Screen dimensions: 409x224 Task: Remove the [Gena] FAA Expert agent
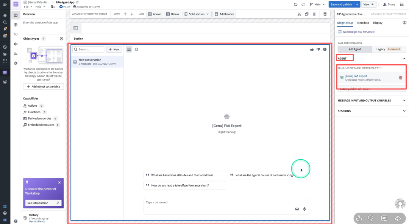click(401, 78)
